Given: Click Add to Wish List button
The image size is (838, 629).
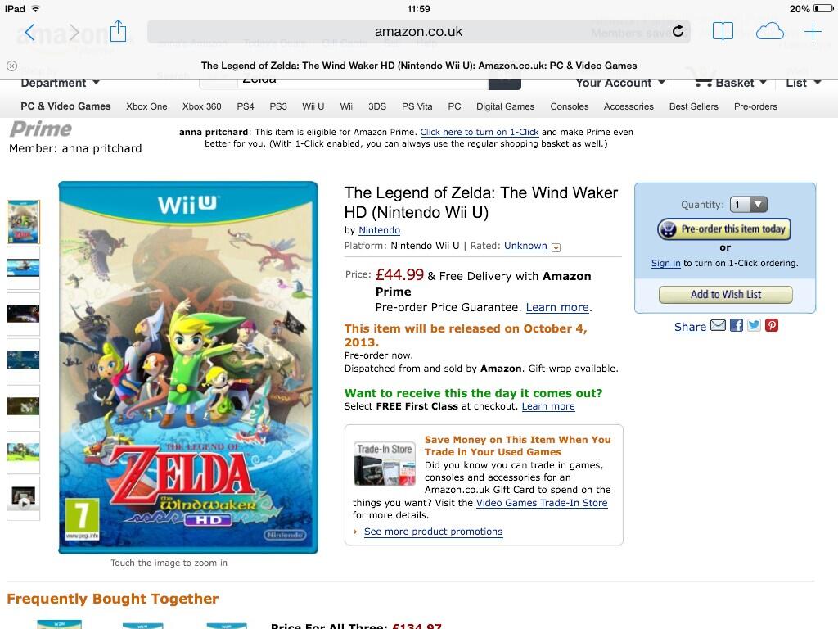Looking at the screenshot, I should click(x=725, y=294).
